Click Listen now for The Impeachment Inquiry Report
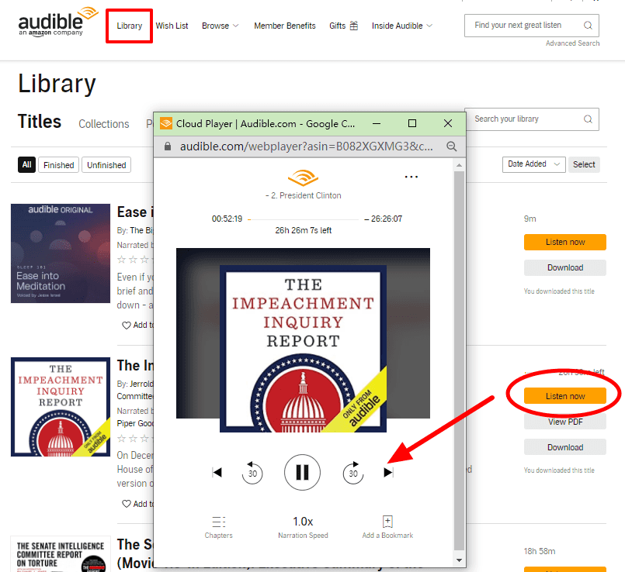The width and height of the screenshot is (625, 572). click(x=564, y=396)
